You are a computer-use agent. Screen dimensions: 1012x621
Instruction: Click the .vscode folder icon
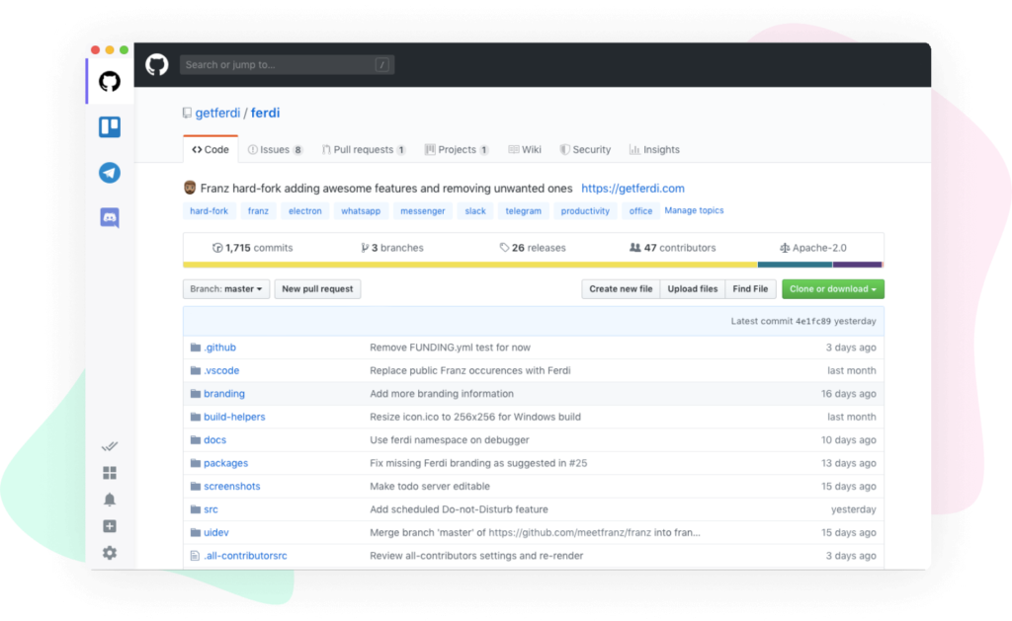pyautogui.click(x=195, y=371)
